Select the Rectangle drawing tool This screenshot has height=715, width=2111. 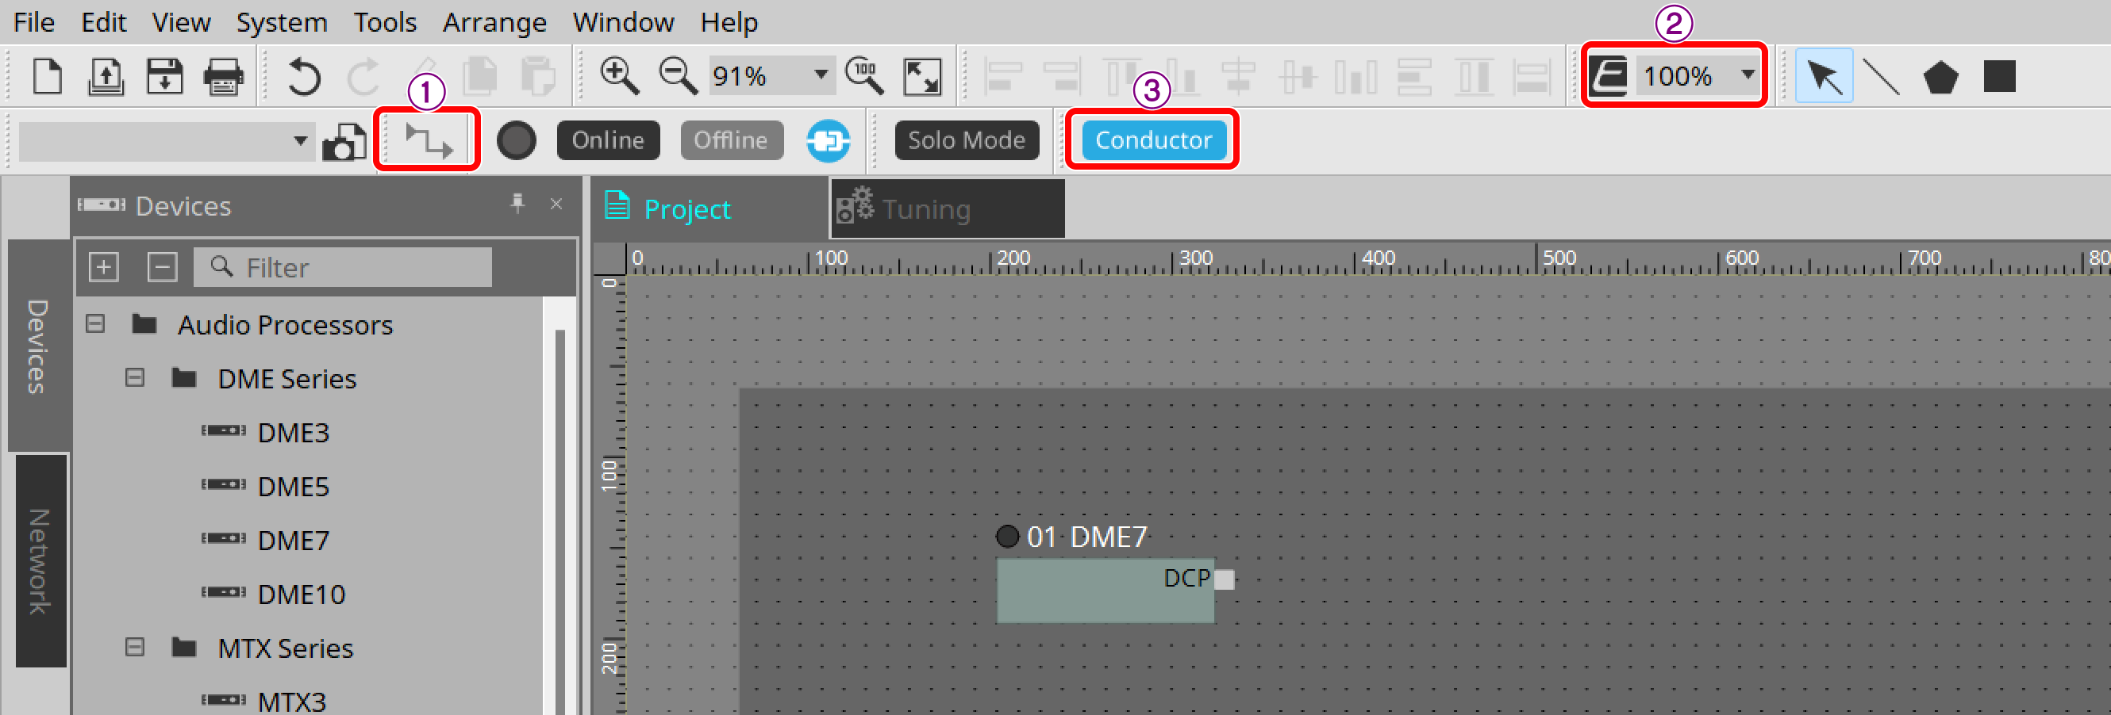2000,75
